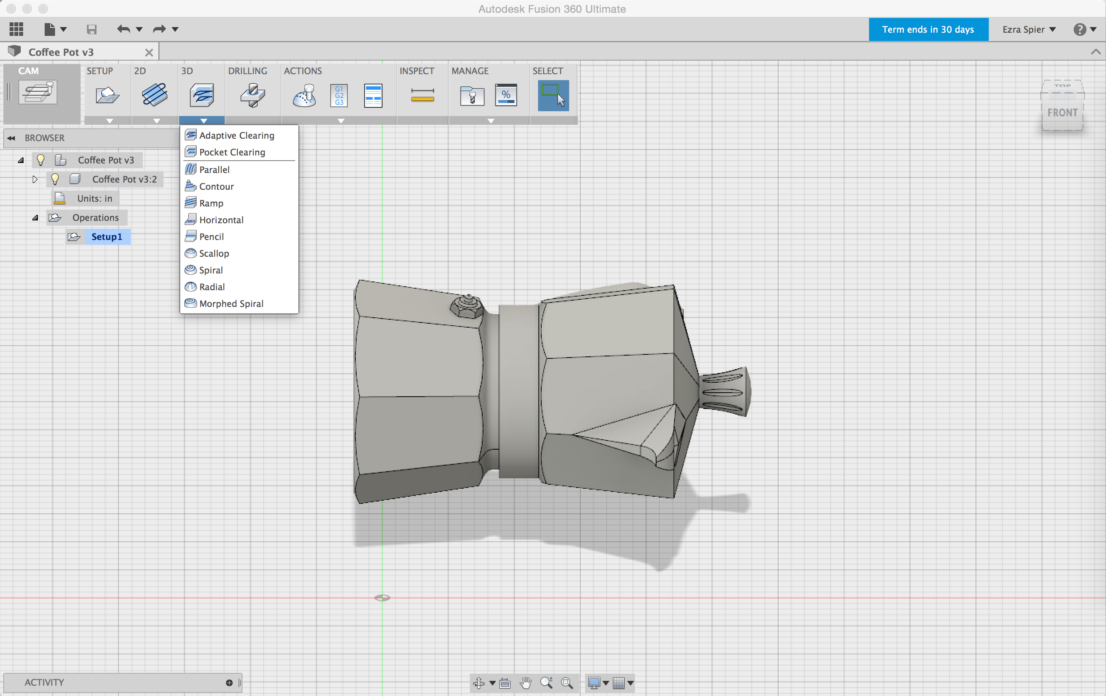This screenshot has width=1106, height=696.
Task: Select the Measure tool in Inspect
Action: click(x=422, y=95)
